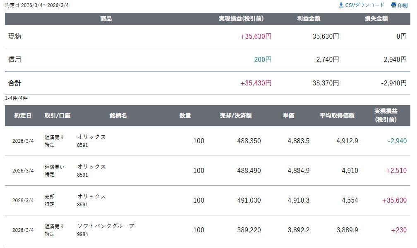Click the -2,940 realized loss value
This screenshot has width=417, height=248.
397,141
